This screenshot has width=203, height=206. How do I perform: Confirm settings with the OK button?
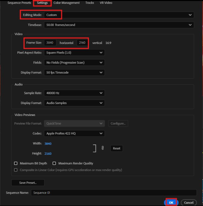[x=171, y=202]
